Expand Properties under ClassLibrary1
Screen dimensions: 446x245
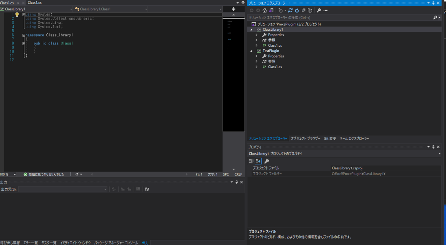(x=256, y=35)
